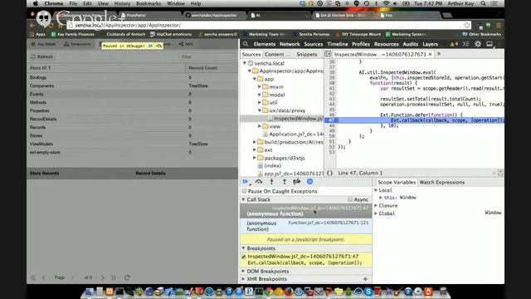The width and height of the screenshot is (531, 299).
Task: Collapse the sencha.local tree node
Action: click(245, 63)
